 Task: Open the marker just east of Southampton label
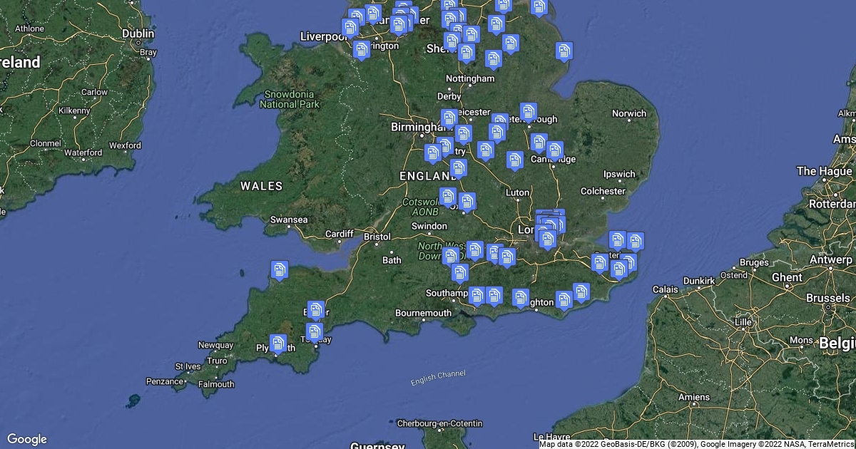[477, 295]
